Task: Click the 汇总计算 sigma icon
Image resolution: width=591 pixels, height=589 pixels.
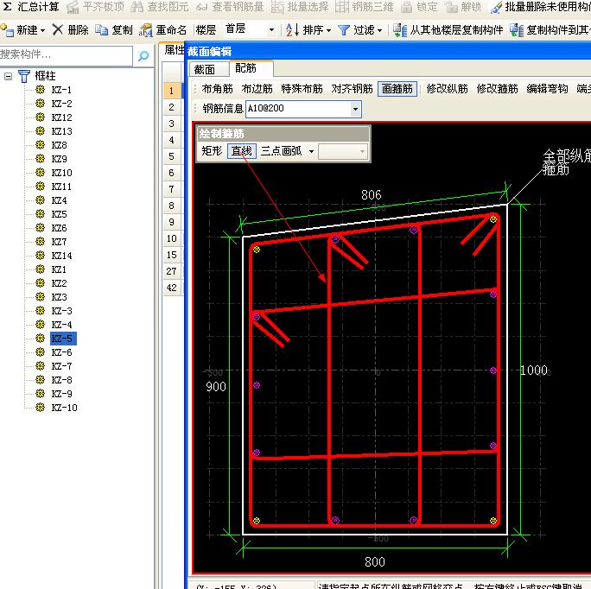Action: (8, 6)
